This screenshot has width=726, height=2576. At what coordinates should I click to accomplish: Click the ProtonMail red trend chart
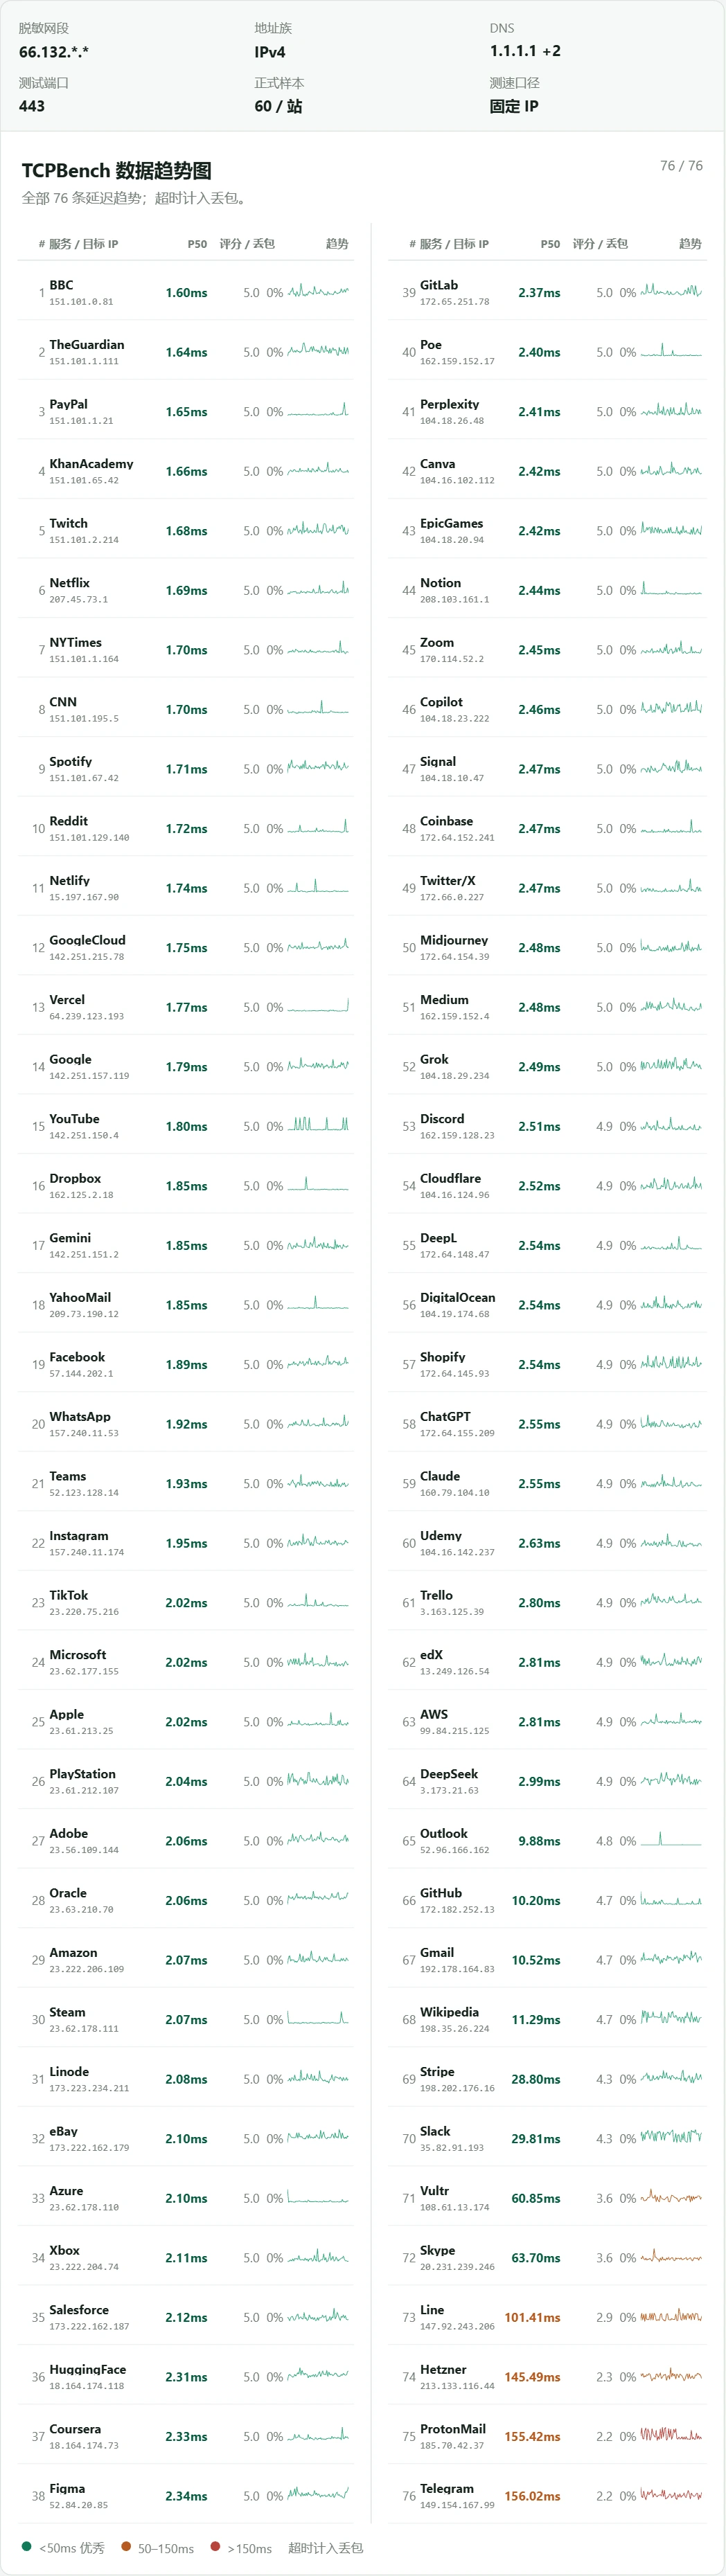(x=671, y=2436)
